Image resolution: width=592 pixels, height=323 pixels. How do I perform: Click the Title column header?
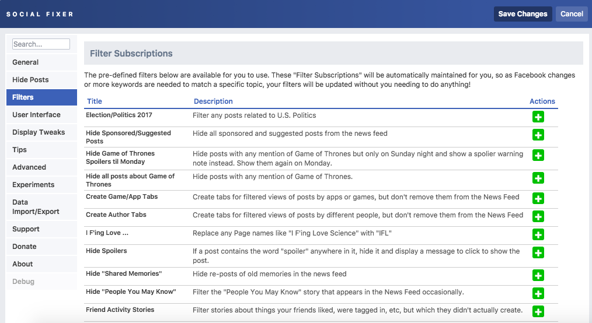point(95,101)
